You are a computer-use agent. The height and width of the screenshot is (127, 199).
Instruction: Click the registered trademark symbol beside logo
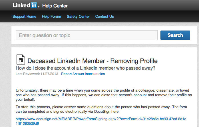(39, 7)
